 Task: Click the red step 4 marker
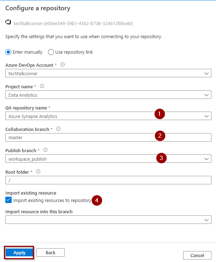point(97,200)
